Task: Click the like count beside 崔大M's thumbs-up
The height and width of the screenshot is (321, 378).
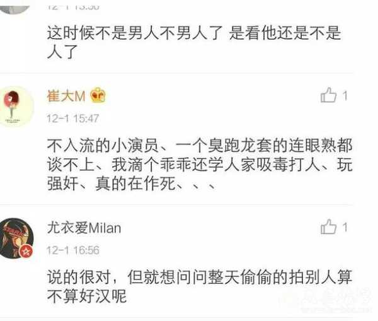Action: [345, 96]
